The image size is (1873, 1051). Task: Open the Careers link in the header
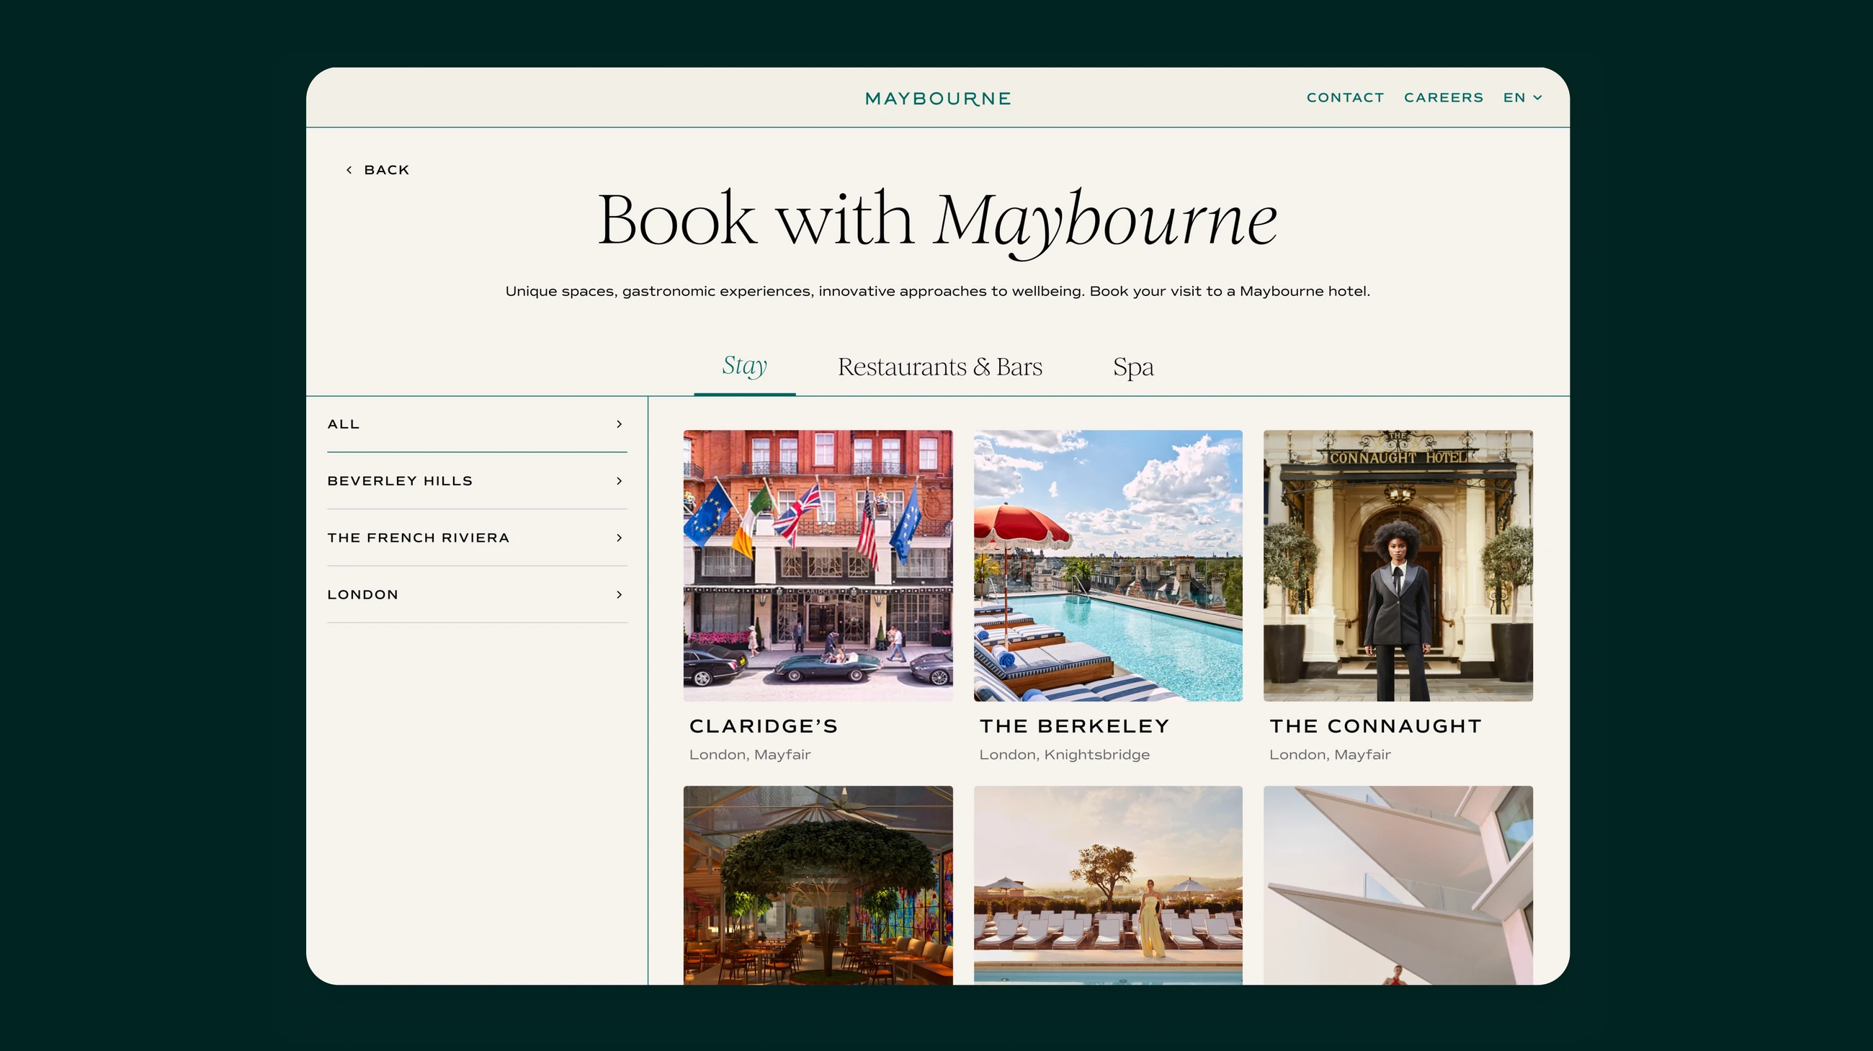1443,97
